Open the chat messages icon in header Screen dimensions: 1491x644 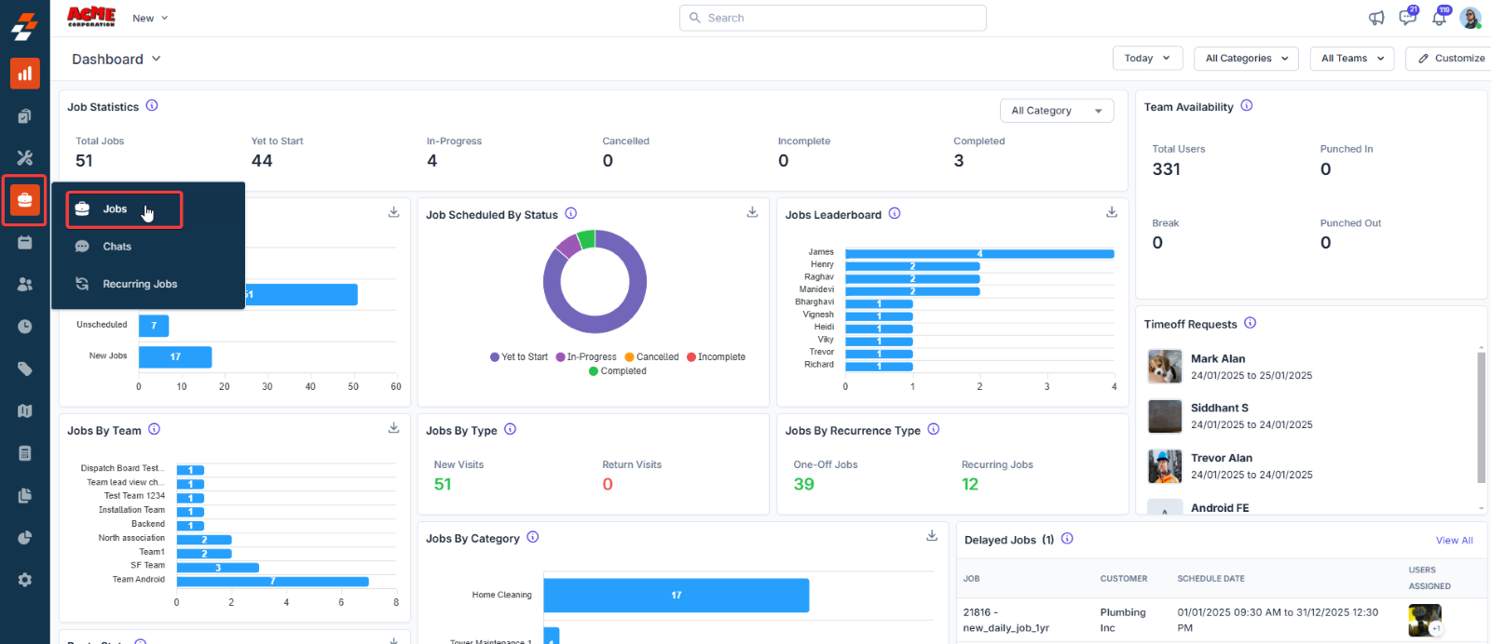coord(1407,18)
